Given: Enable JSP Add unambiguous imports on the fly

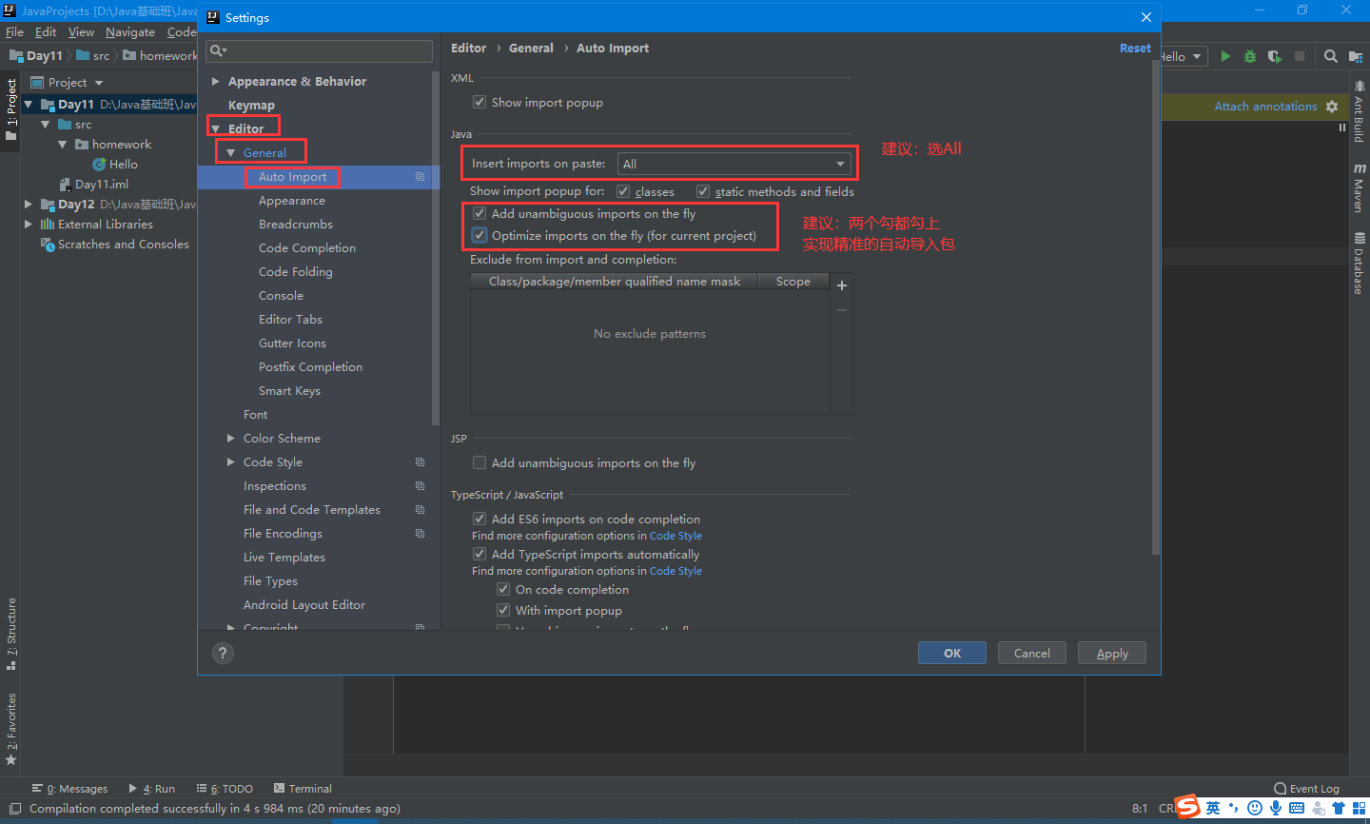Looking at the screenshot, I should (479, 462).
